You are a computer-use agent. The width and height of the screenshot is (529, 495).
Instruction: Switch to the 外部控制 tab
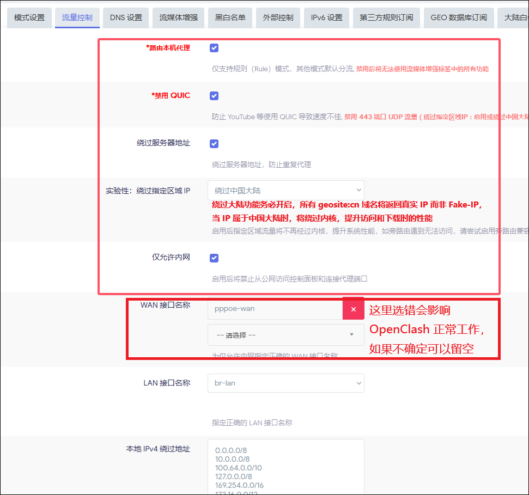point(278,17)
